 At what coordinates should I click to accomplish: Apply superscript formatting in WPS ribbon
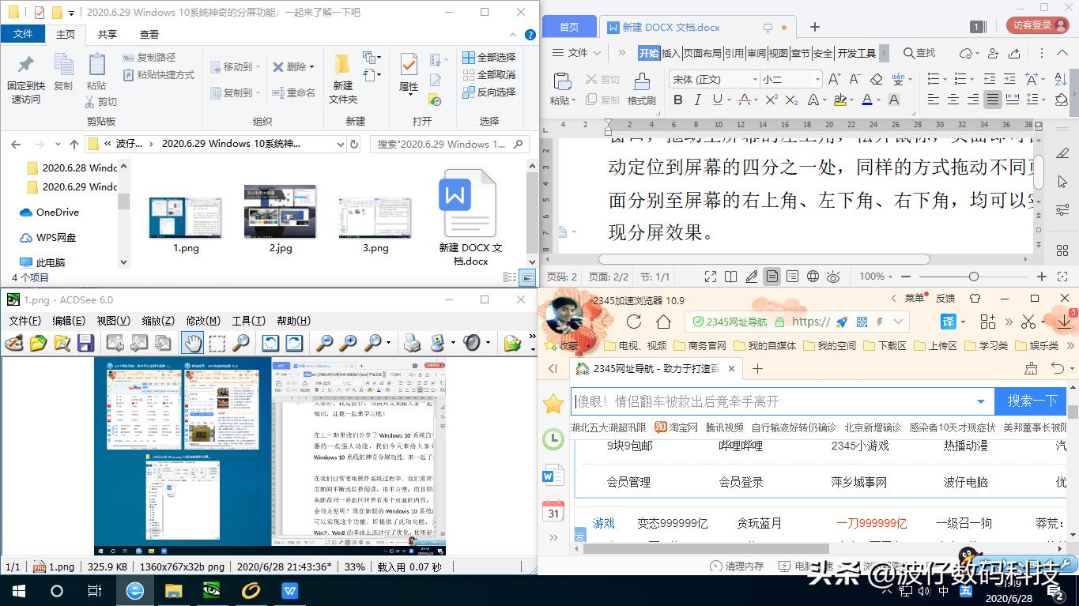772,100
